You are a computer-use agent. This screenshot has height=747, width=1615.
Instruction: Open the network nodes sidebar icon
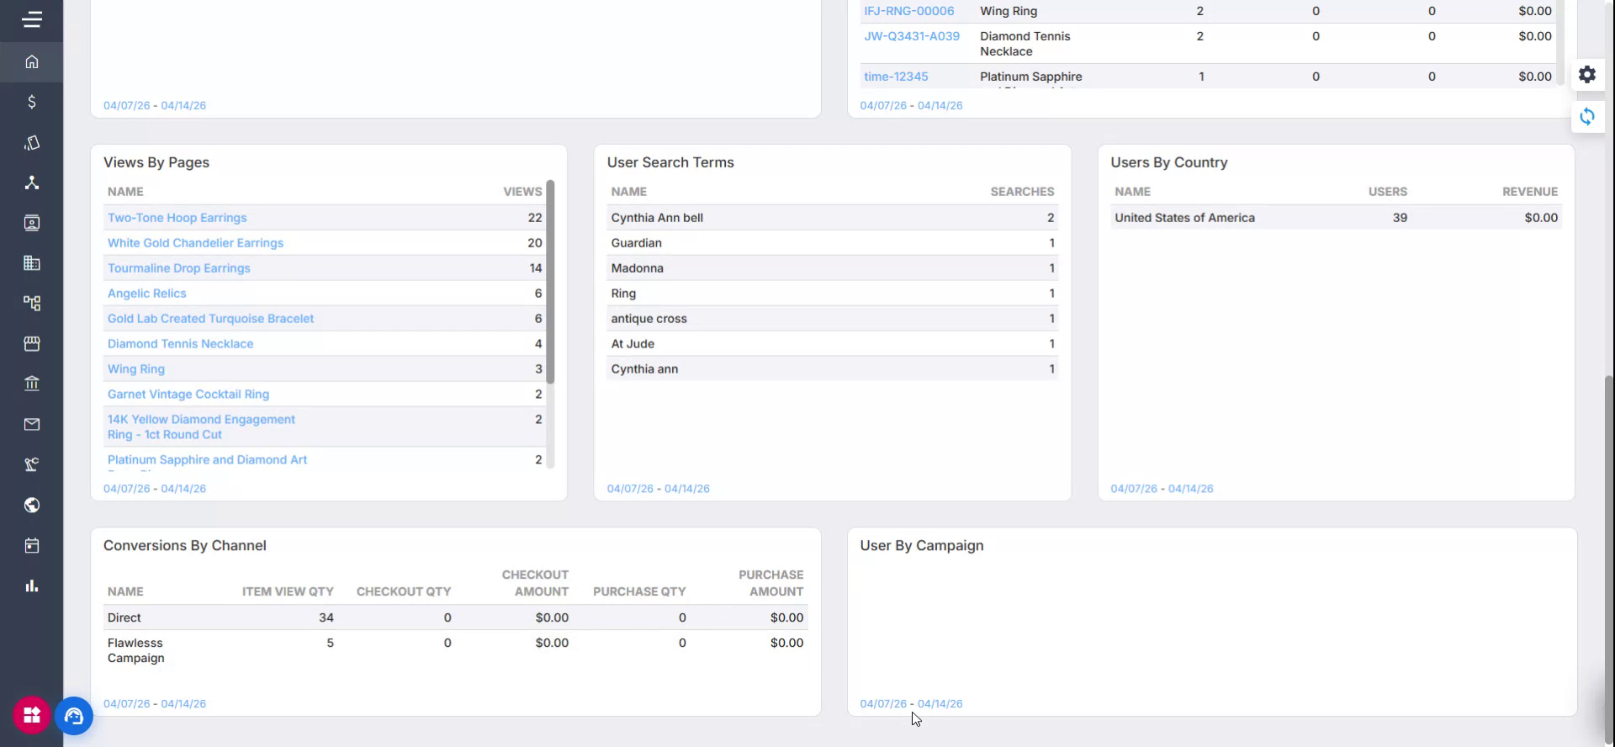pos(32,183)
